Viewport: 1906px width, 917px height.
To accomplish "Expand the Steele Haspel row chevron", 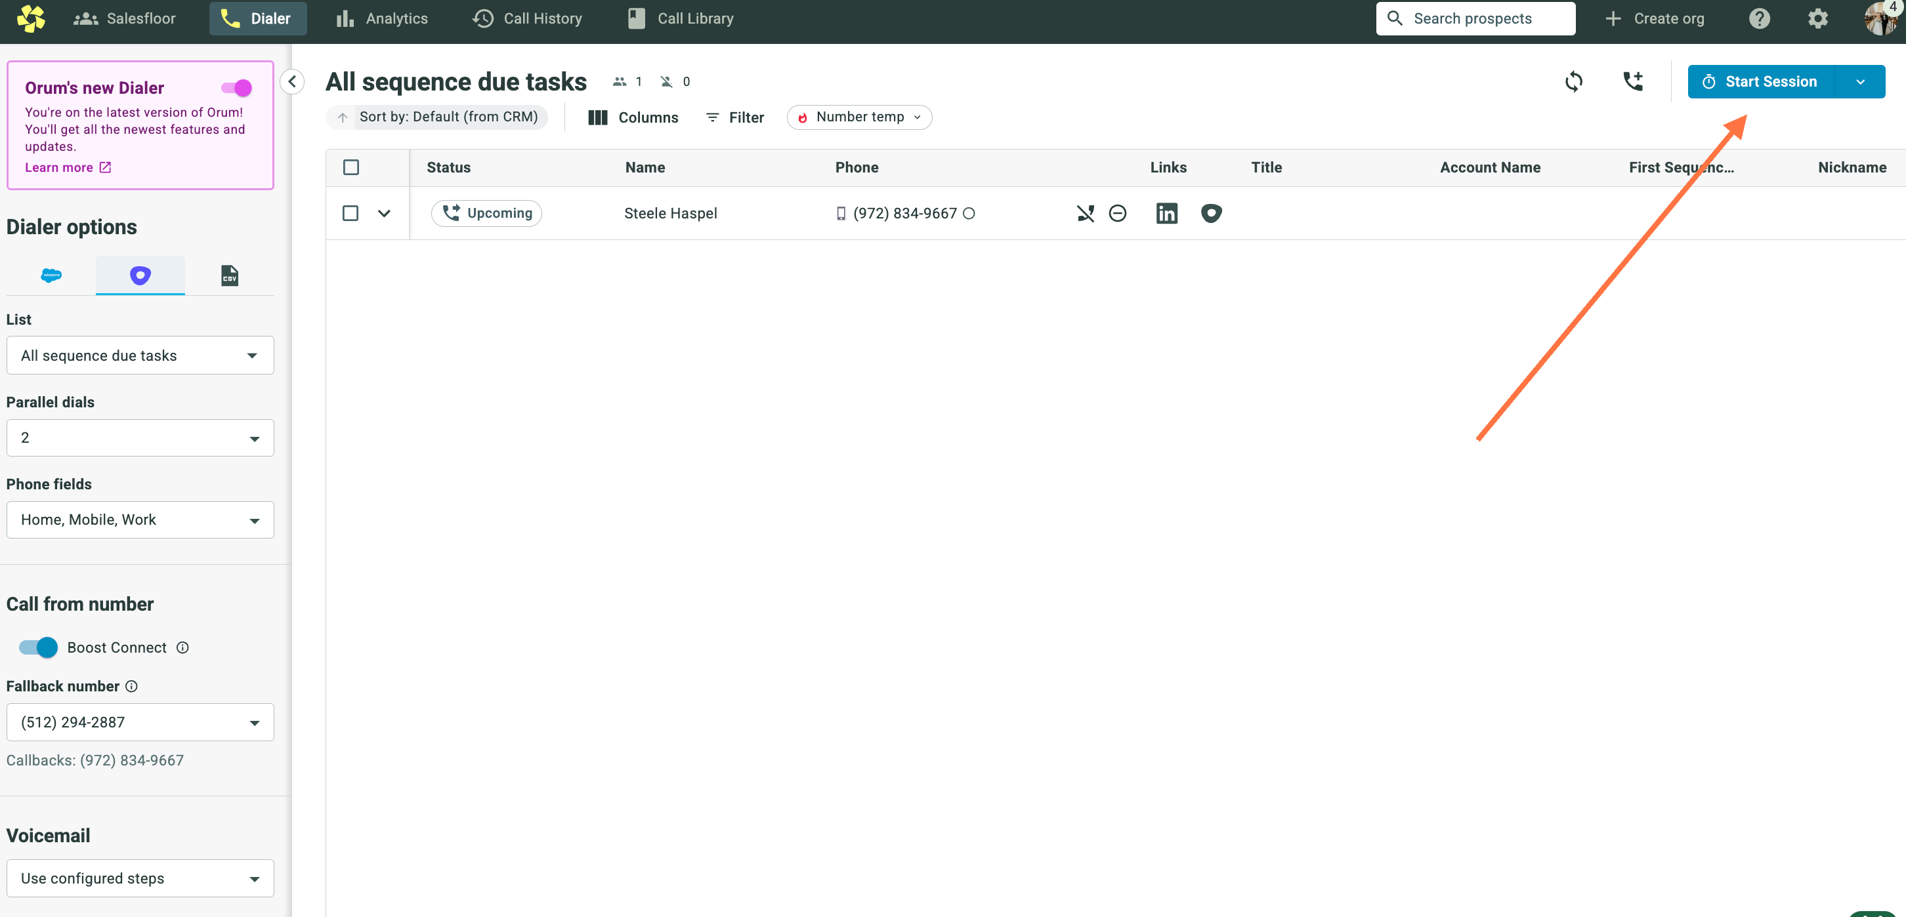I will click(x=384, y=213).
